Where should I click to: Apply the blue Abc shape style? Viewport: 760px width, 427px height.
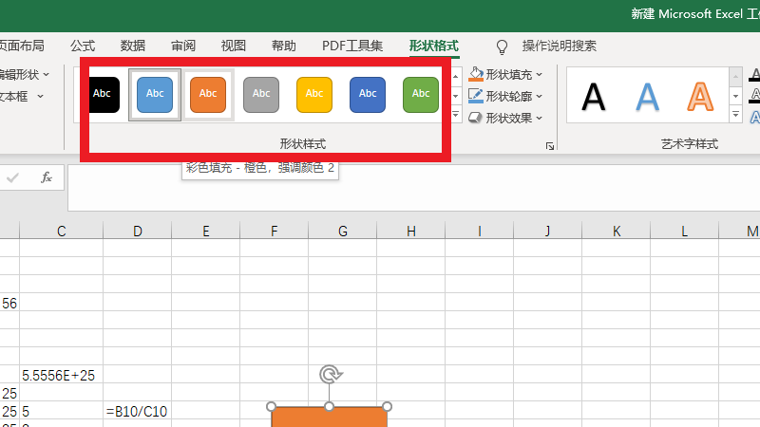(155, 94)
